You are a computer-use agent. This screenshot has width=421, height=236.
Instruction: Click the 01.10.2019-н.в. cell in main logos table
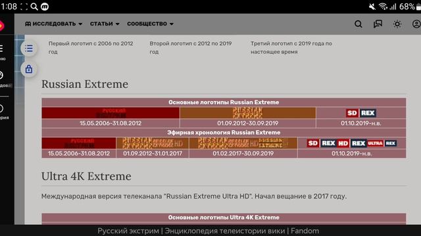tap(361, 123)
